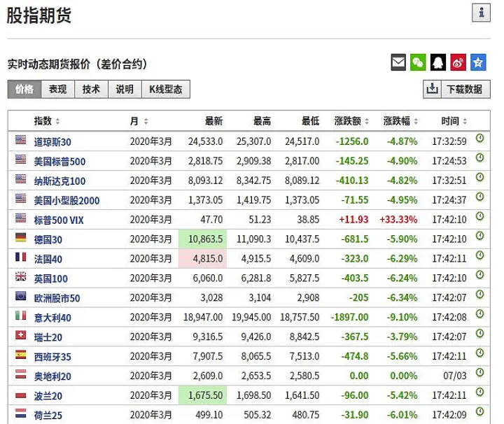Share via the green WeChat icon
Viewport: 504px width, 424px height.
pos(418,62)
